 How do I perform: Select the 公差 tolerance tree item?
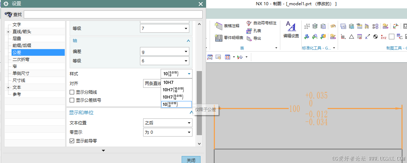tap(38, 53)
